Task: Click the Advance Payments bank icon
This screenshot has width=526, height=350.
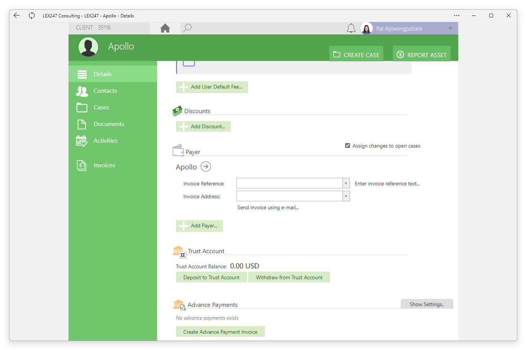Action: 179,305
